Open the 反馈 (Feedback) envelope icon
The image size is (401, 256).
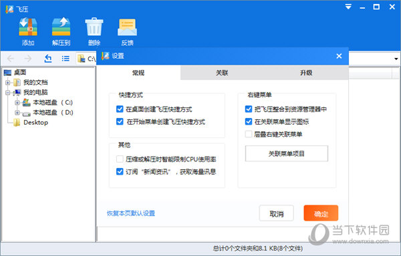(x=127, y=27)
